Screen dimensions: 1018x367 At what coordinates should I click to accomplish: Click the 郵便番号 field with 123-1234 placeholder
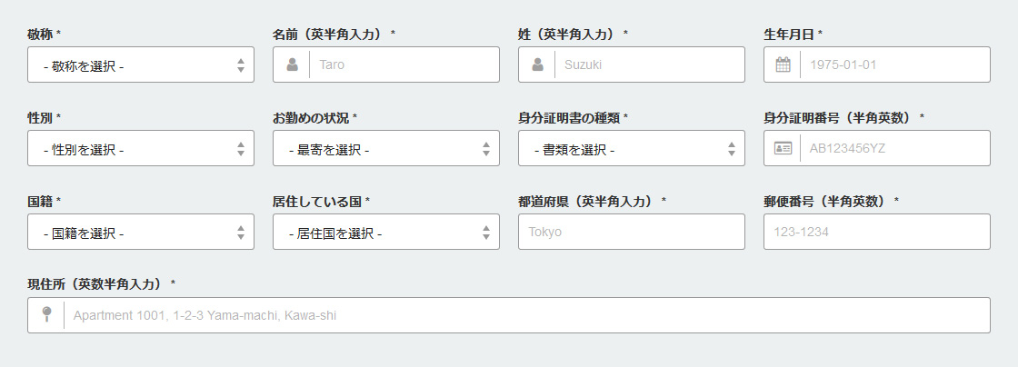[877, 233]
